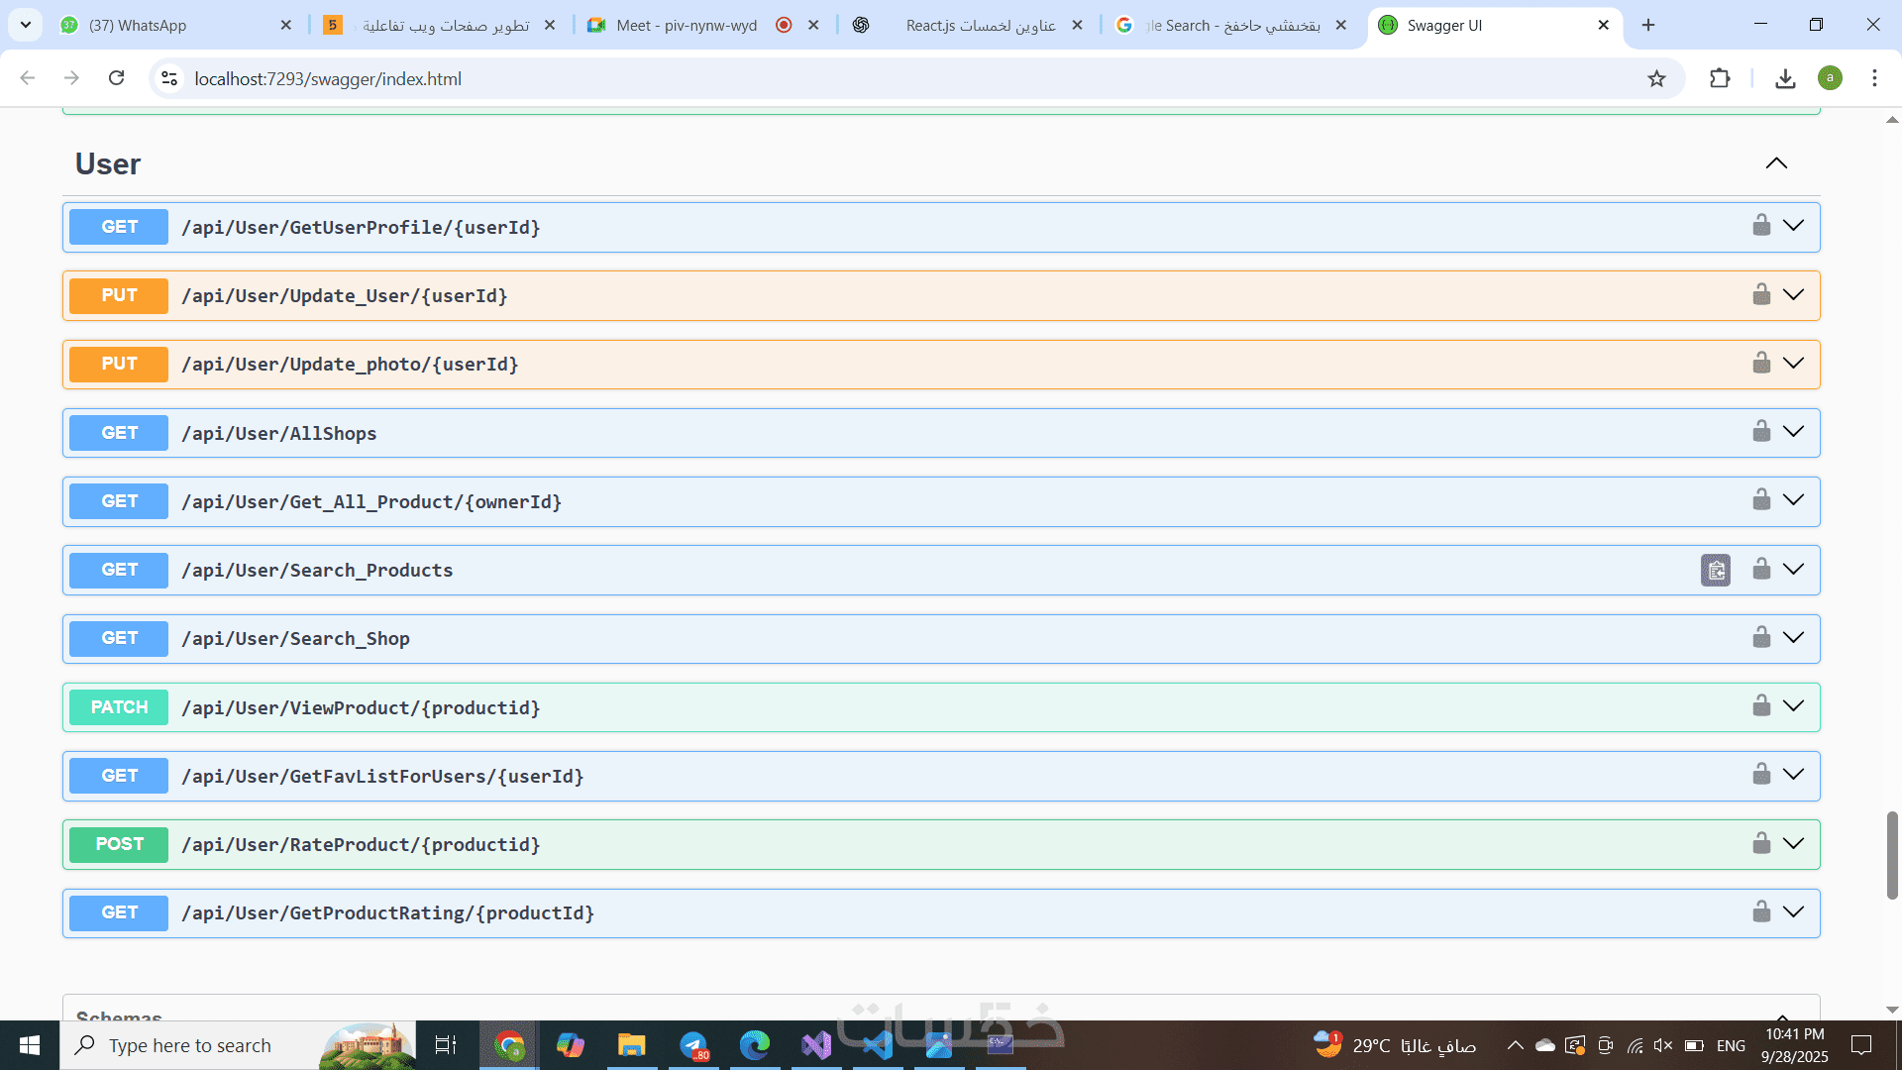Collapse the User section
The width and height of the screenshot is (1902, 1070).
pos(1776,163)
